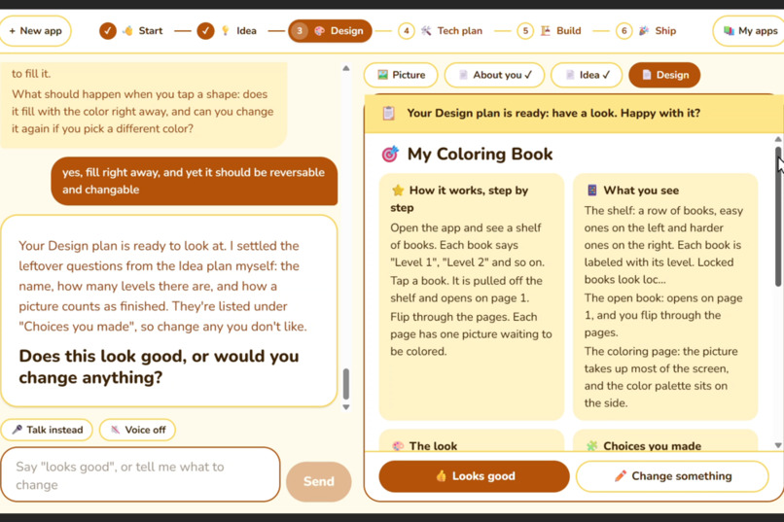Click the pencil icon on Change something
The height and width of the screenshot is (522, 784).
point(621,476)
